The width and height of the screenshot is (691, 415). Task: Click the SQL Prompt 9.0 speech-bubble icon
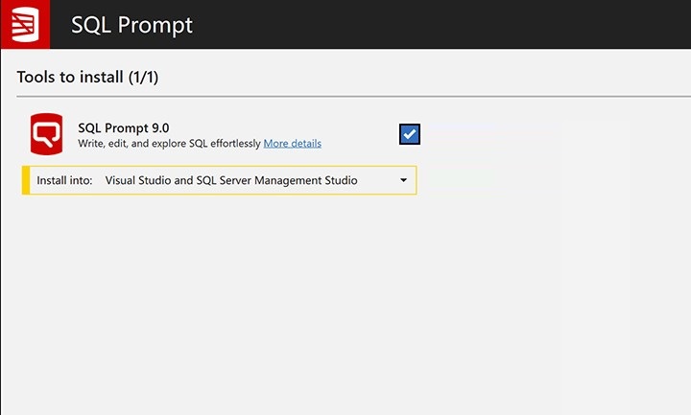(x=46, y=134)
